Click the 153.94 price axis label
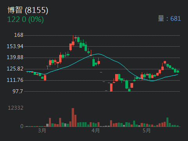This screenshot has height=141, width=188. pos(15,46)
